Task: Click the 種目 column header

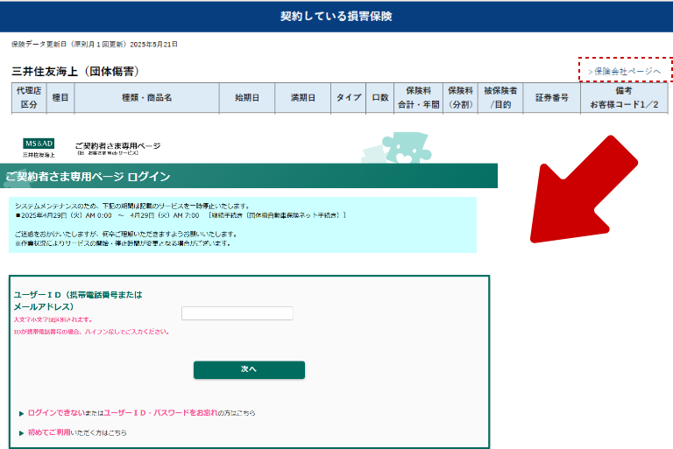Action: point(60,98)
